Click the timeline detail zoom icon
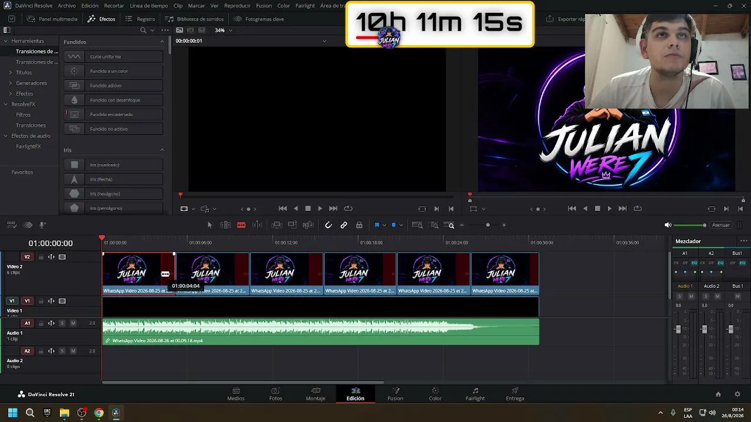This screenshot has height=422, width=751. coord(434,225)
